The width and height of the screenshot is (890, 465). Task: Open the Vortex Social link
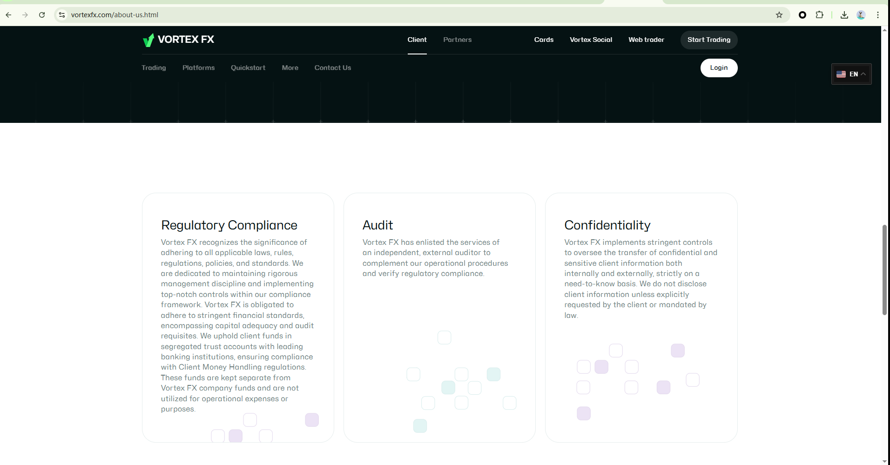coord(591,40)
